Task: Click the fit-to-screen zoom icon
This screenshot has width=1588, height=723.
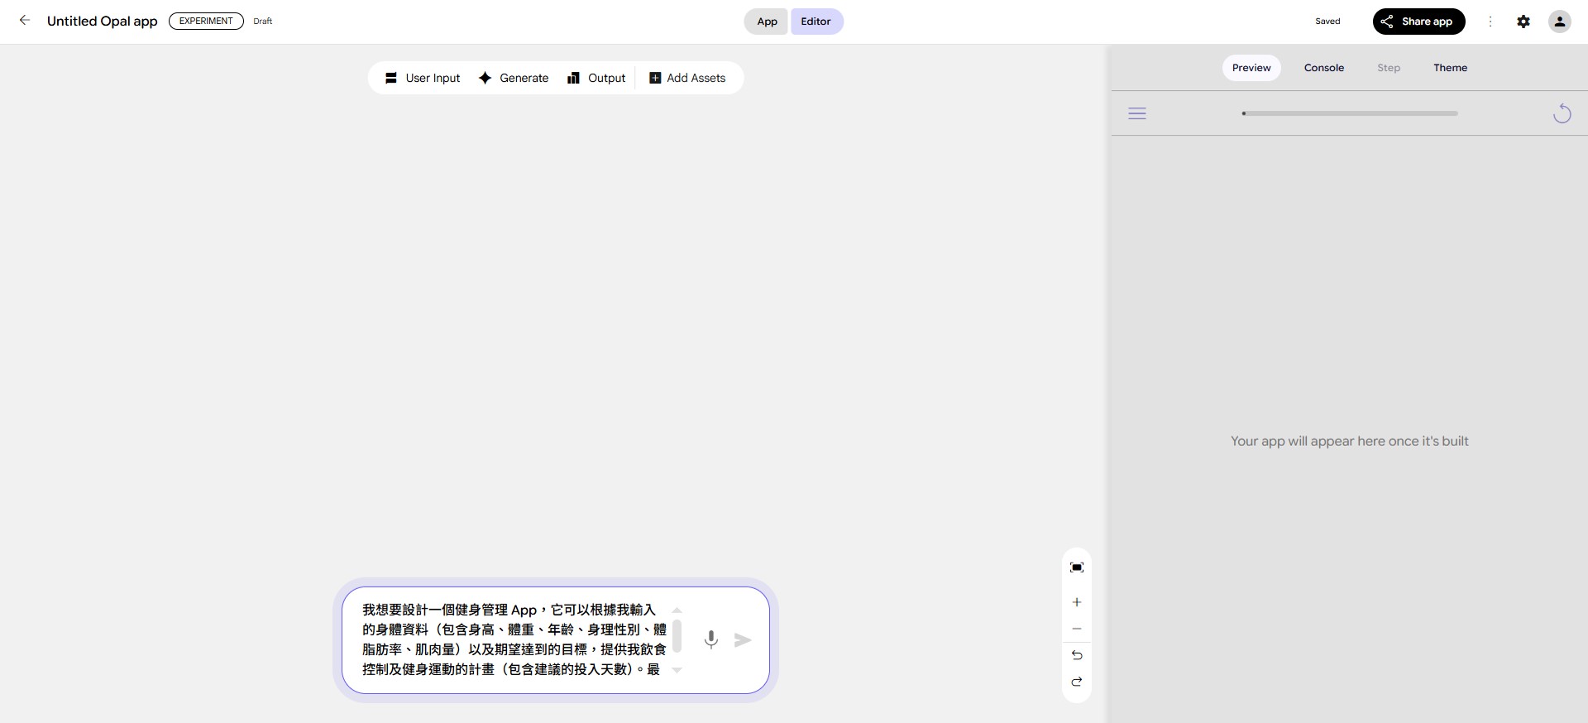Action: [1076, 567]
